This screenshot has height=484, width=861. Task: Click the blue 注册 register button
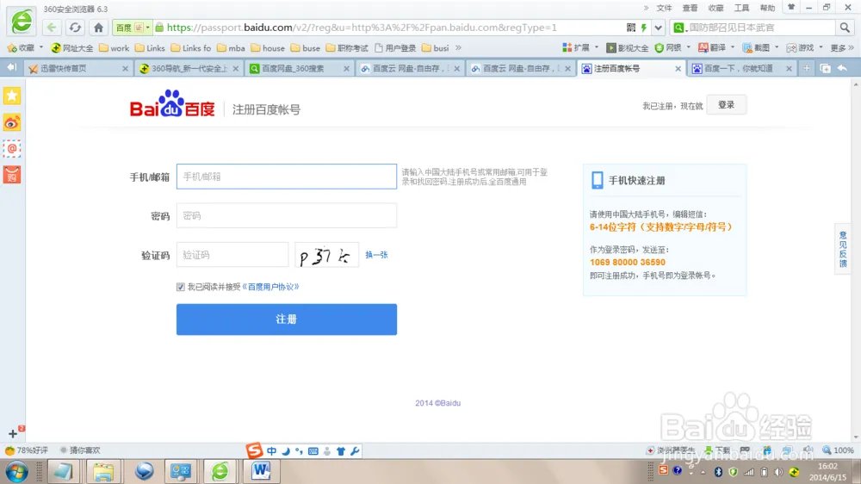286,320
